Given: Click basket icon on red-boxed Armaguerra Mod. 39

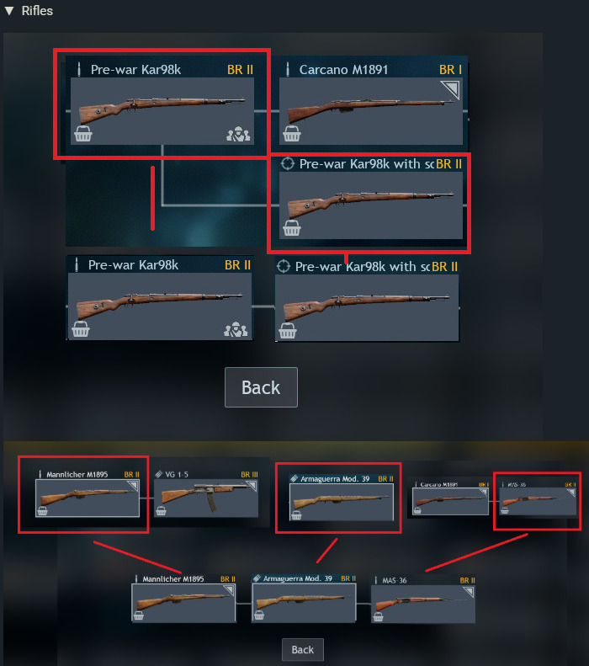Looking at the screenshot, I should (296, 515).
